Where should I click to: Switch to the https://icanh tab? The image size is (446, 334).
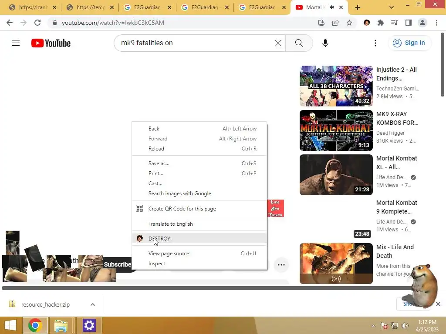(x=32, y=7)
